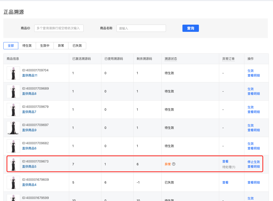Open the 直供商品8 product link
This screenshot has height=201, width=273.
pos(29,94)
